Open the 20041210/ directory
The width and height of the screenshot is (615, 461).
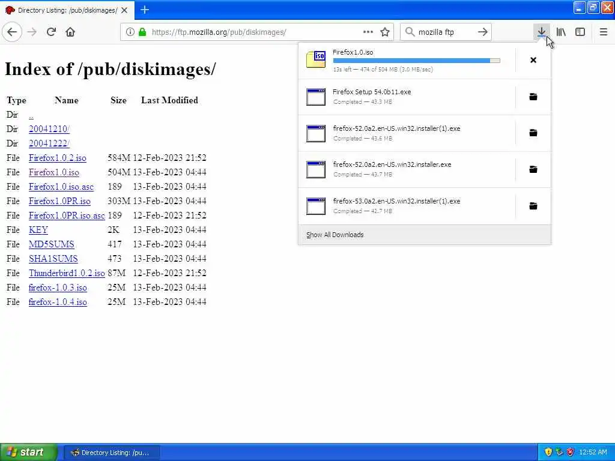click(49, 129)
